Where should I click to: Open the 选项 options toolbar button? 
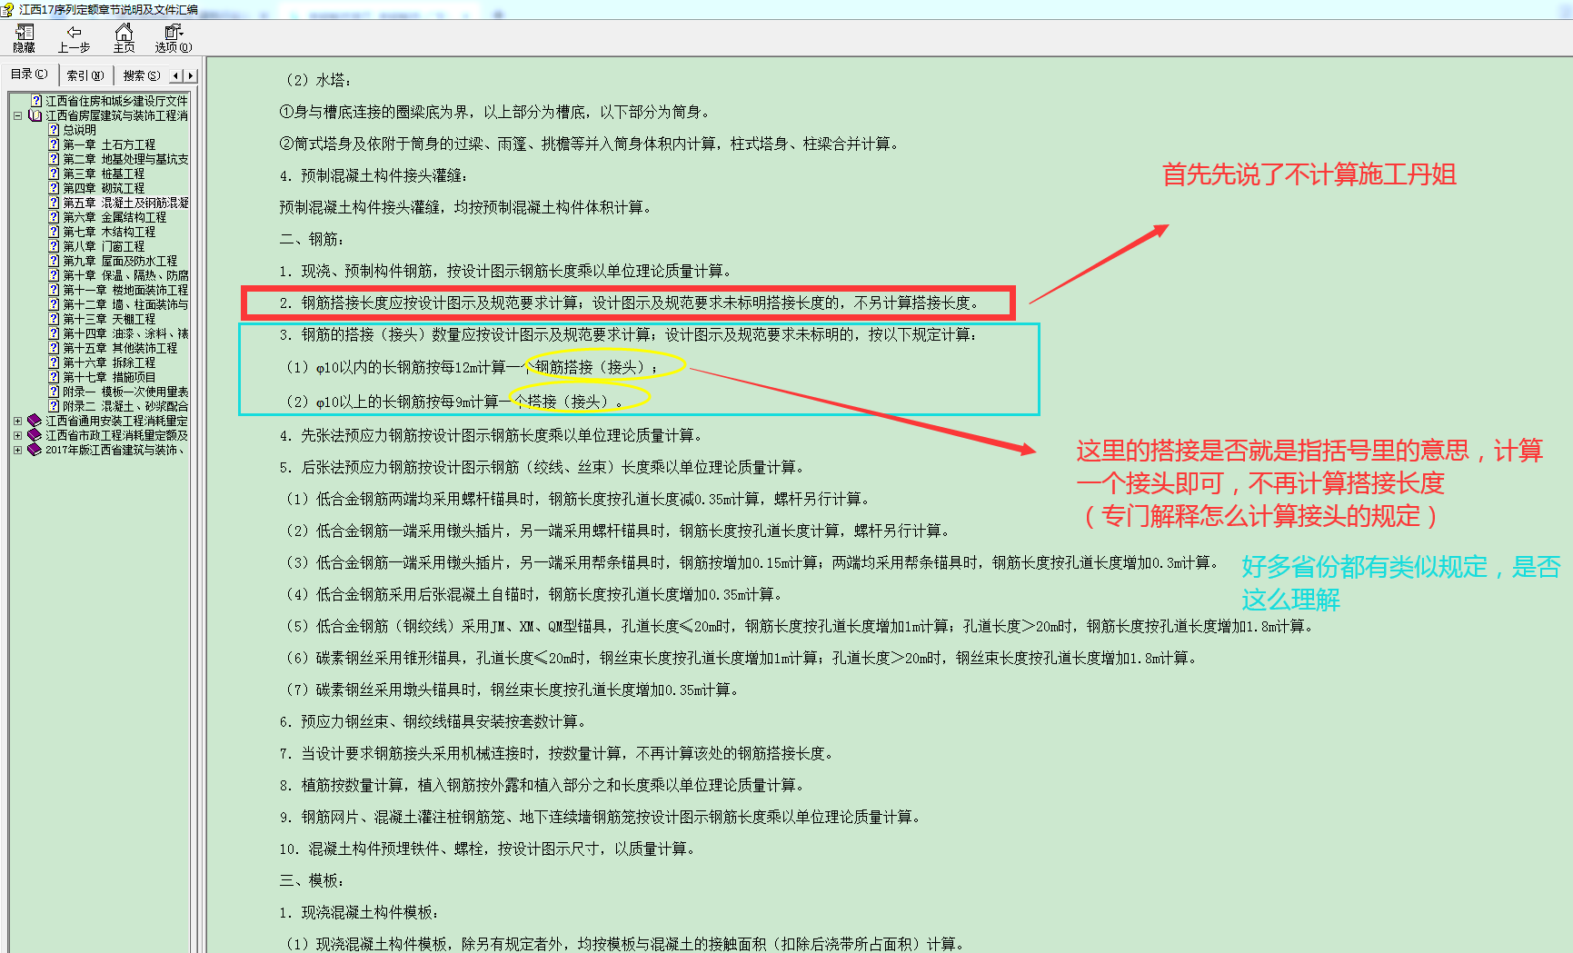[174, 38]
